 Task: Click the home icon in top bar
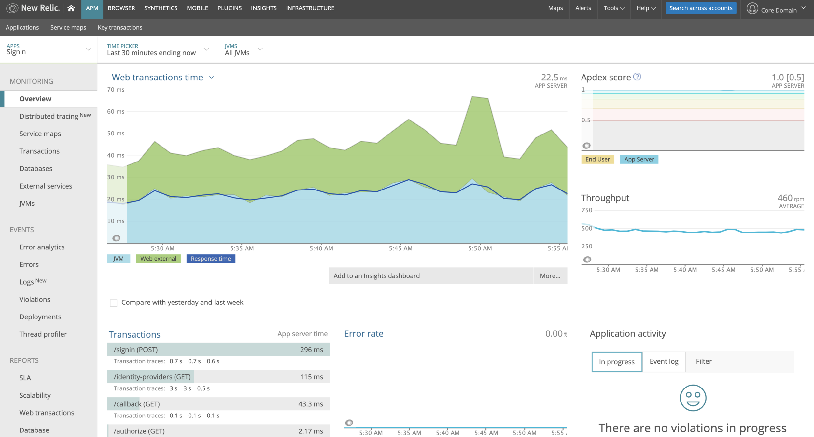point(71,8)
